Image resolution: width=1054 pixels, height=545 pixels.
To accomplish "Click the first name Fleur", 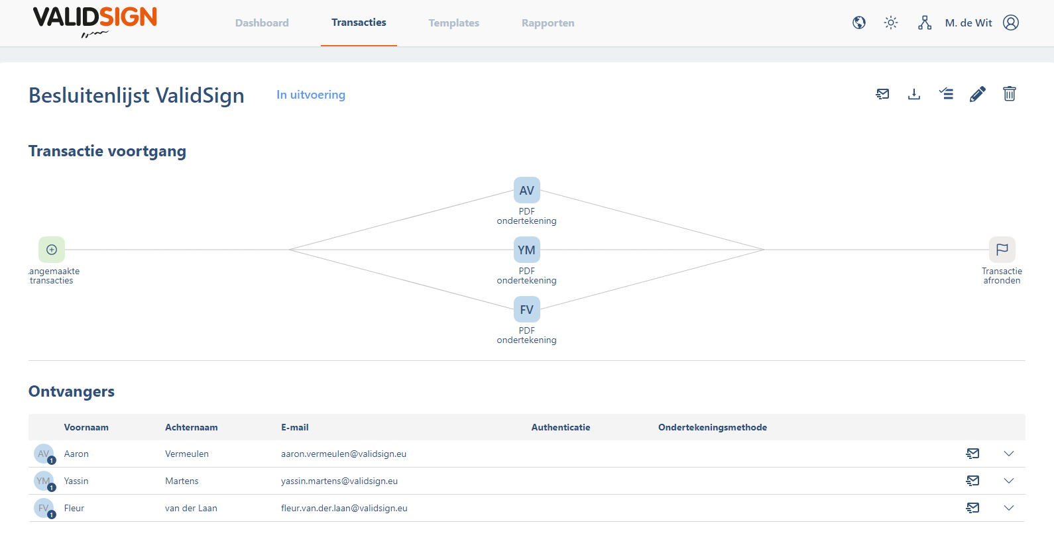I will click(x=74, y=508).
